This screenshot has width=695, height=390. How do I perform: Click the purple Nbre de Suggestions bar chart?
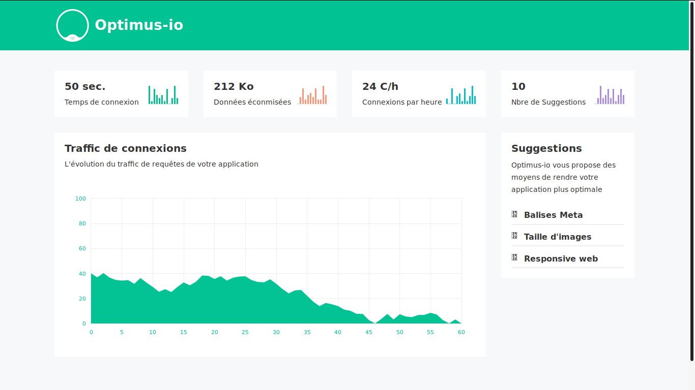[610, 95]
